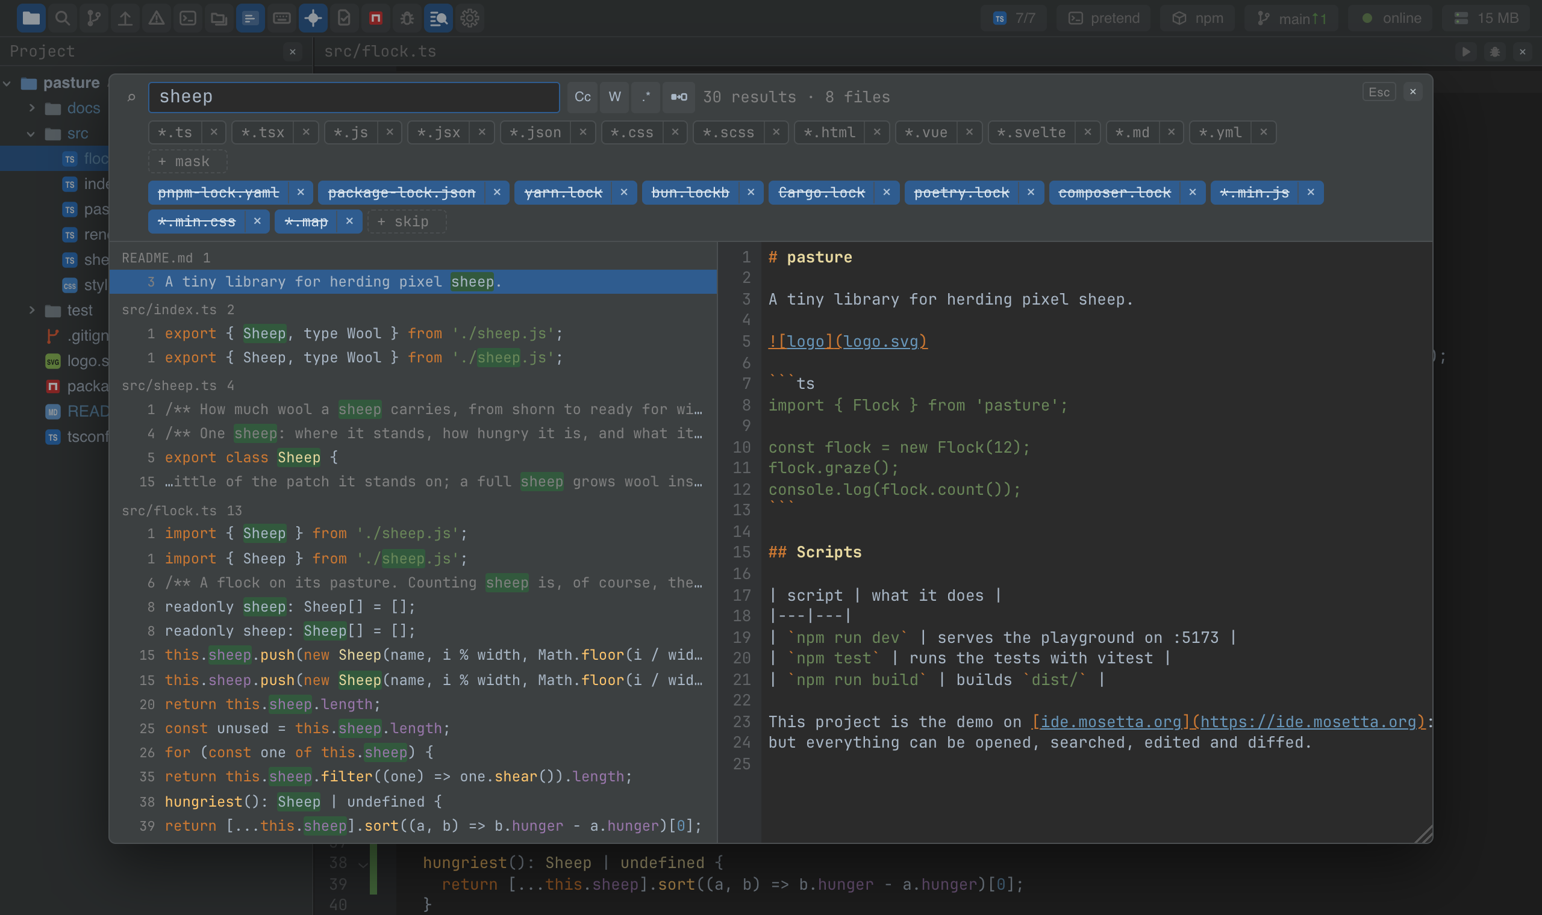Screen dimensions: 1542x915
Task: Click the keyboard icon in toolbar
Action: pos(282,18)
